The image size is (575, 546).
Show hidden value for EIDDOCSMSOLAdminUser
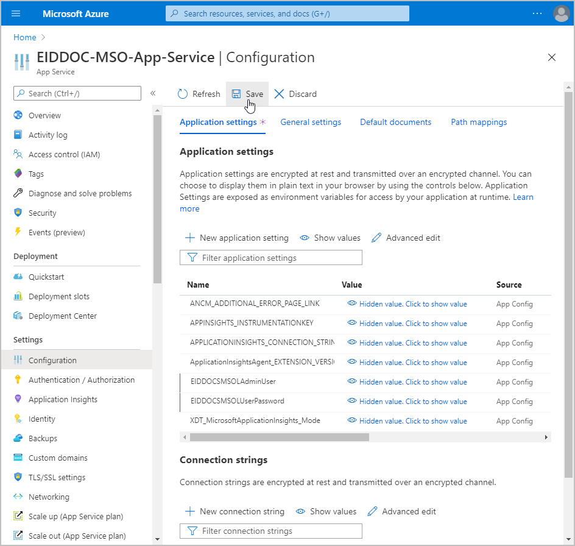pos(407,381)
